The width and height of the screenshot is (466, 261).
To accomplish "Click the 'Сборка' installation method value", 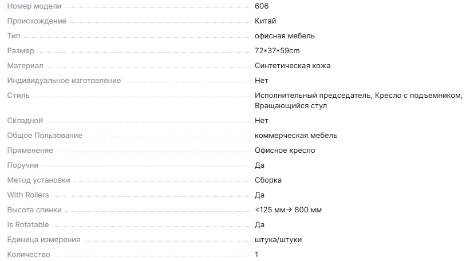I will click(x=268, y=180).
